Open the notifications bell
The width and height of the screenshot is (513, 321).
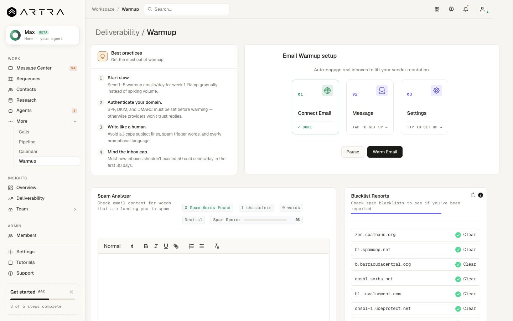click(466, 9)
